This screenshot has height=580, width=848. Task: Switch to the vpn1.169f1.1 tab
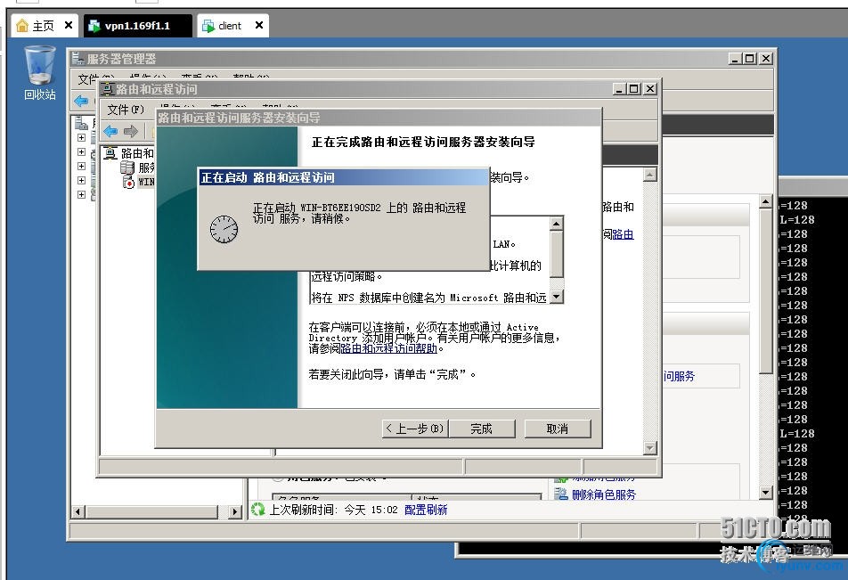tap(137, 26)
